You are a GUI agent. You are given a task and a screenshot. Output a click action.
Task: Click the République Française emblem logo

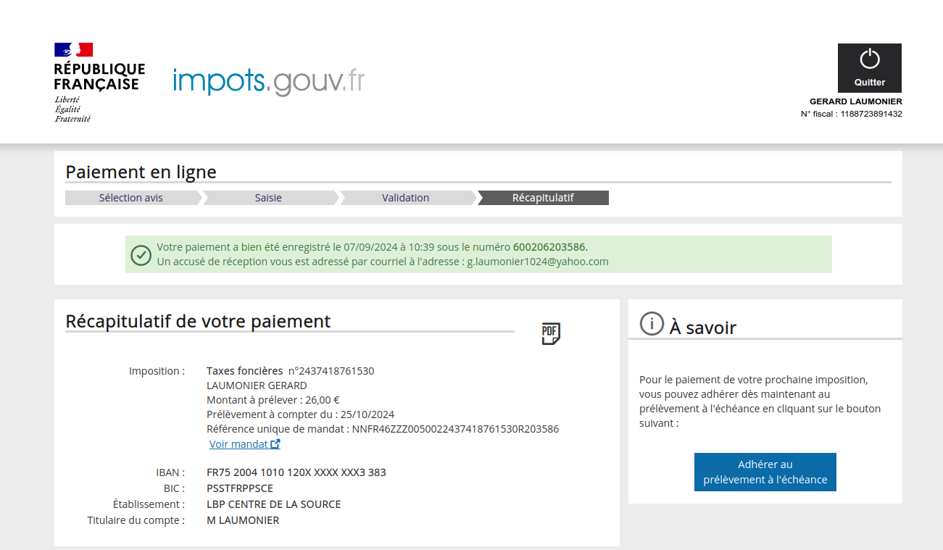tap(99, 82)
